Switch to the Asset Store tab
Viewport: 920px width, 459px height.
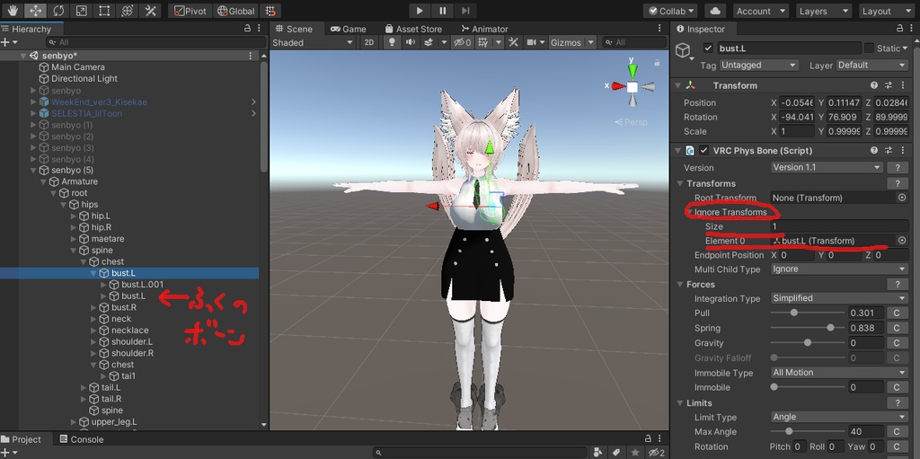[x=413, y=29]
